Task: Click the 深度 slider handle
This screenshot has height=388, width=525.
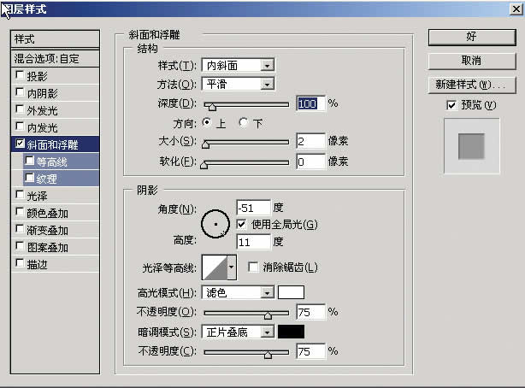Action: click(x=212, y=107)
